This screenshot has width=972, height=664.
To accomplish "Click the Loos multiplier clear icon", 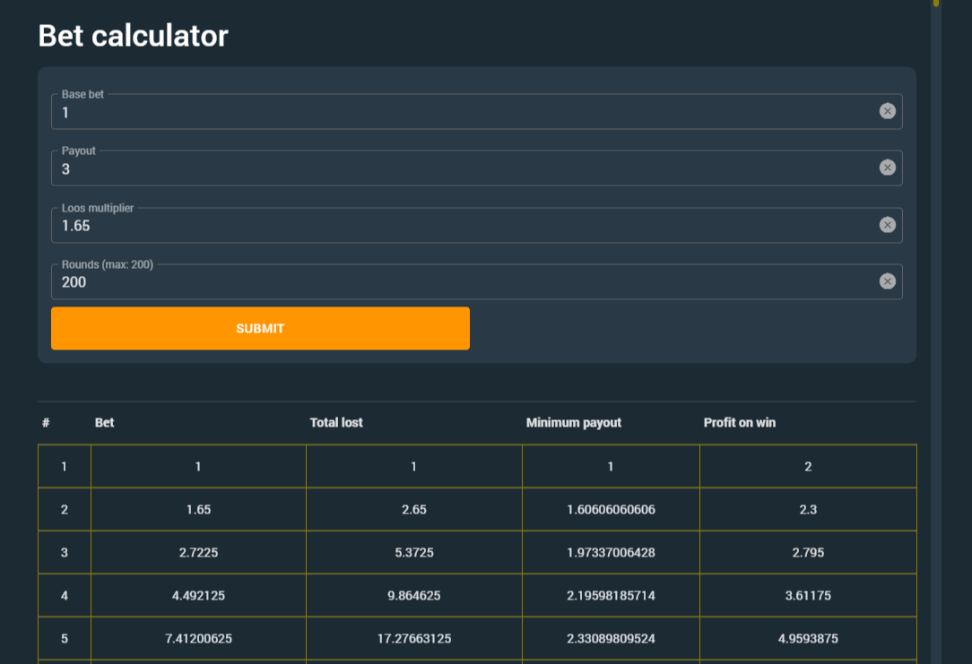I will [887, 225].
